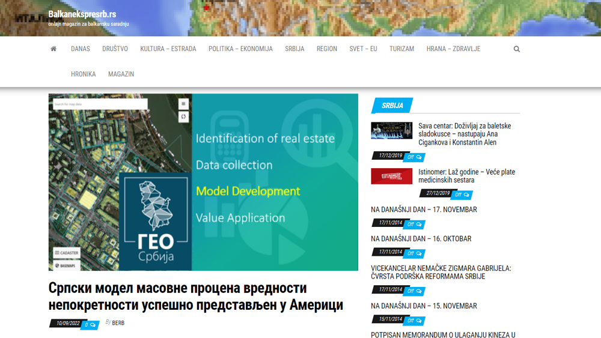Open Istinomer red thumbnail image
Screen dimensions: 601x338
[x=392, y=176]
